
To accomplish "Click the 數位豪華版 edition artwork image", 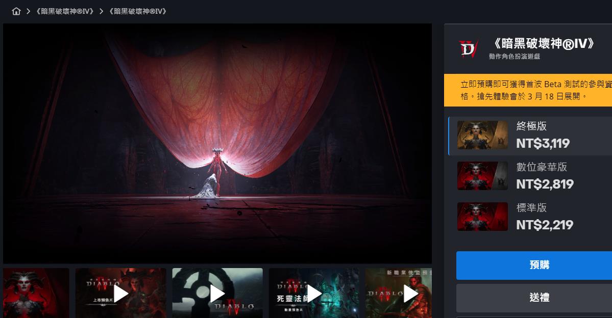I will tap(482, 176).
